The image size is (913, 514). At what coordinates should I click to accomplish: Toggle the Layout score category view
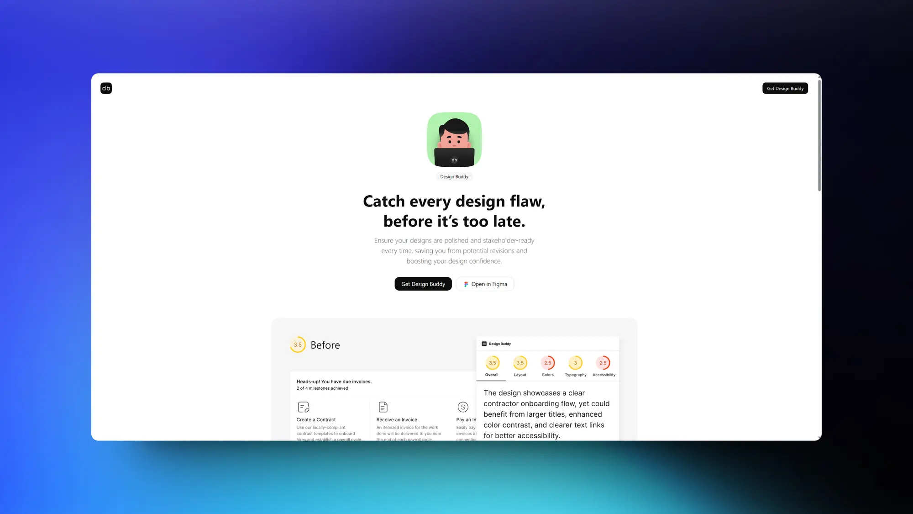coord(520,366)
